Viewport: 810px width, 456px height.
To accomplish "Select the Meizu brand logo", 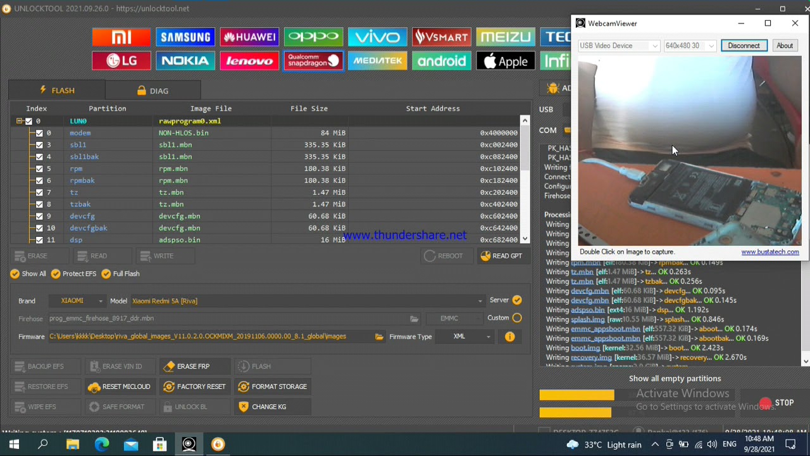I will [x=505, y=37].
